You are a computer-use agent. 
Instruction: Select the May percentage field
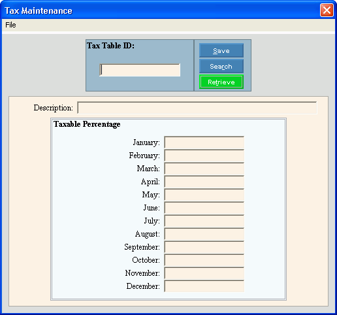(x=204, y=195)
